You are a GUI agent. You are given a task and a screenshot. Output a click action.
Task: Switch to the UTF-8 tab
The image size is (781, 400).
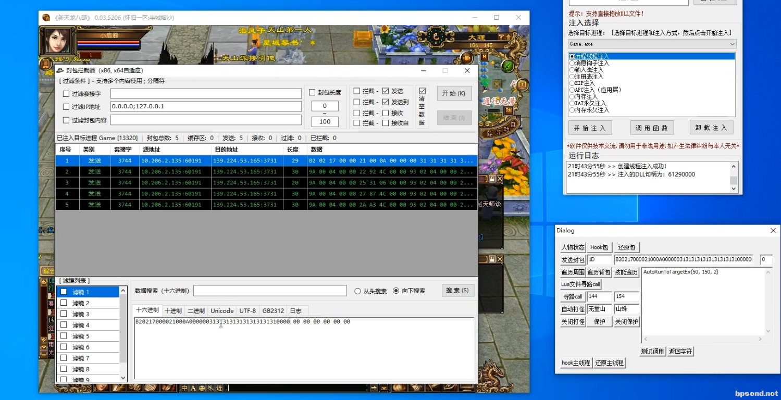[247, 310]
